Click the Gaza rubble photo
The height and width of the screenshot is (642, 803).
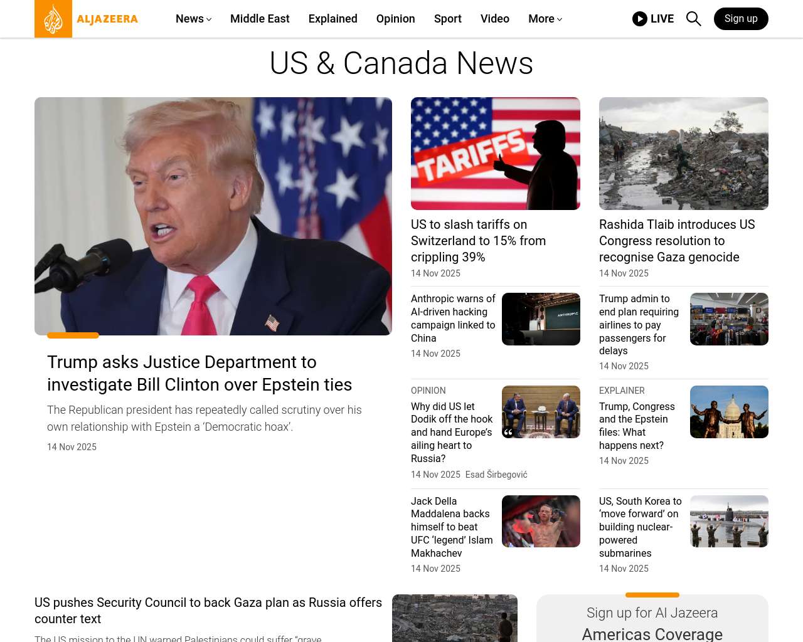pyautogui.click(x=684, y=154)
